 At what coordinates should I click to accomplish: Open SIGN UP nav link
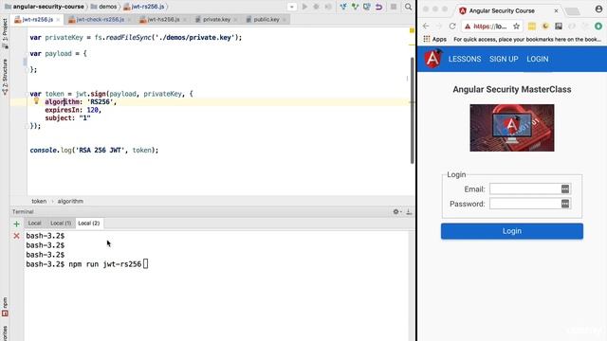click(x=504, y=59)
